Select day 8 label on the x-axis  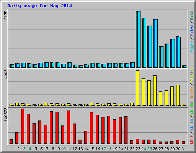click(x=53, y=149)
